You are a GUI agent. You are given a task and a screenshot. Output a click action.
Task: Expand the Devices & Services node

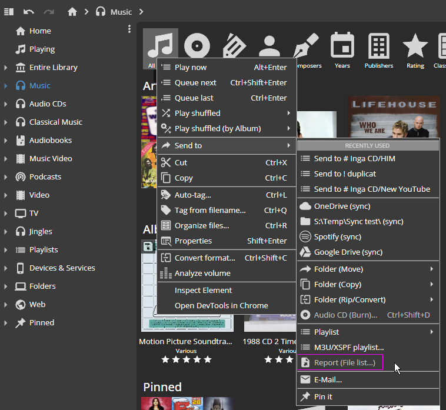(6, 268)
